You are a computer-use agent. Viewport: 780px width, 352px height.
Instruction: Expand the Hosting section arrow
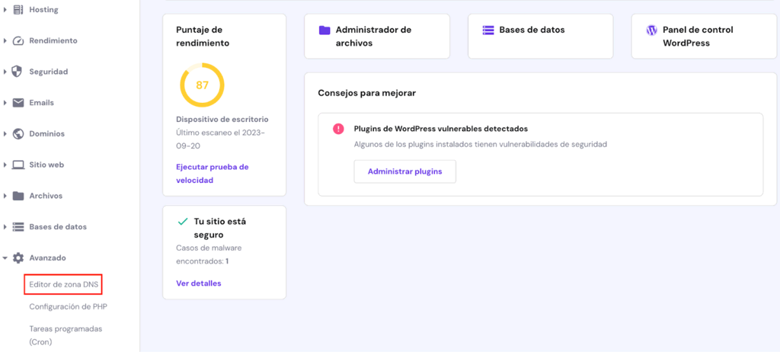5,10
